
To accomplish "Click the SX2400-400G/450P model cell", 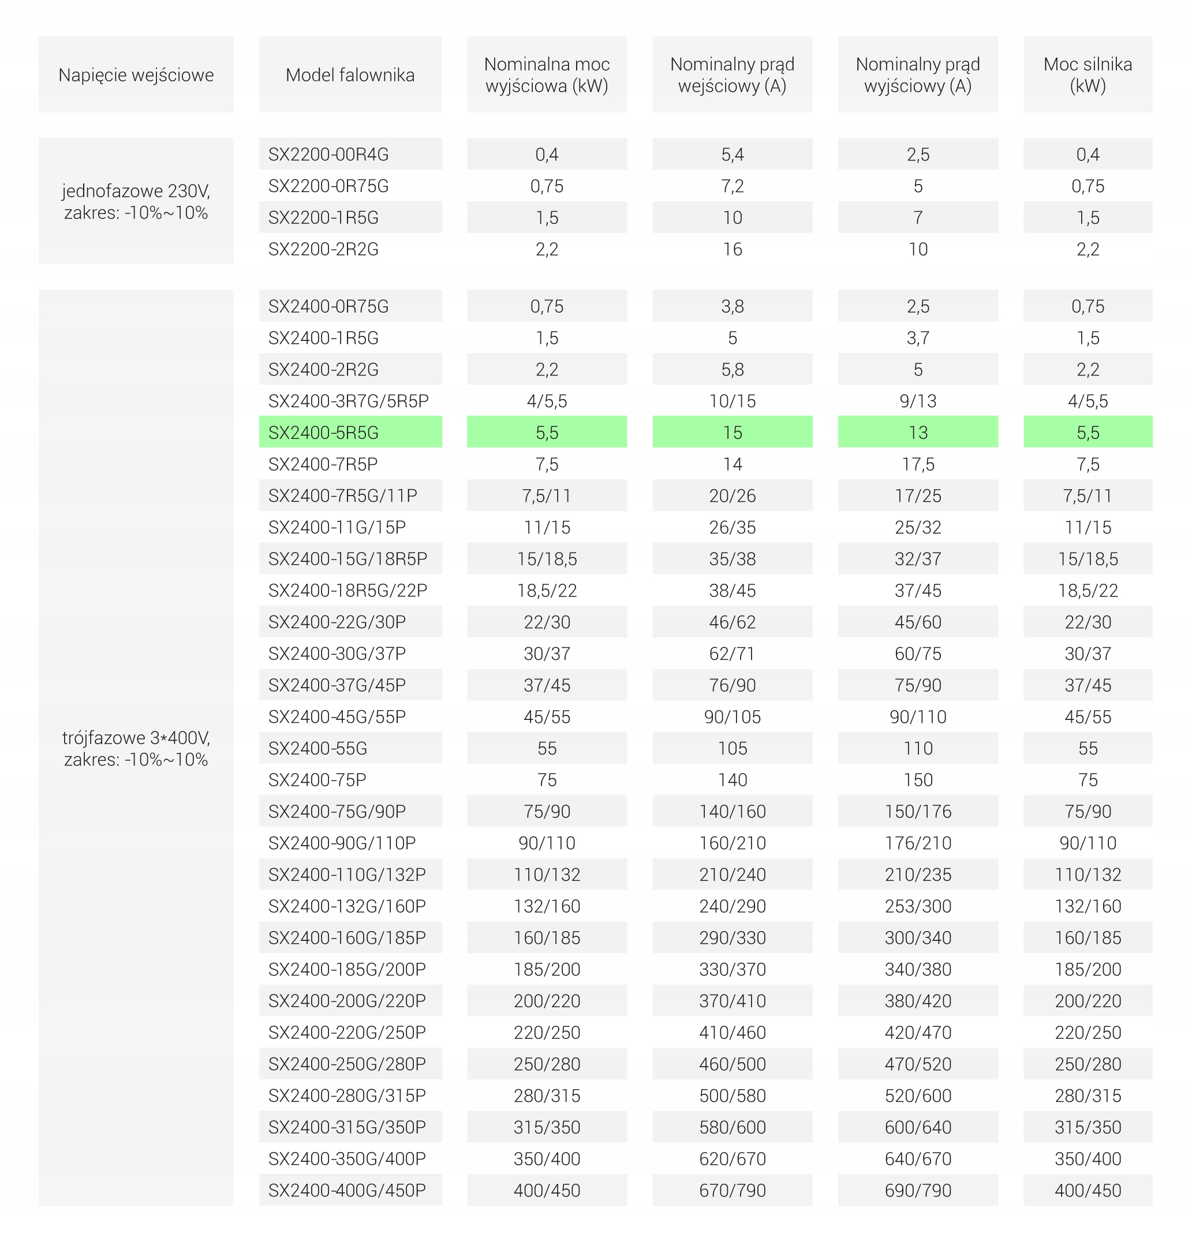I will click(350, 1191).
